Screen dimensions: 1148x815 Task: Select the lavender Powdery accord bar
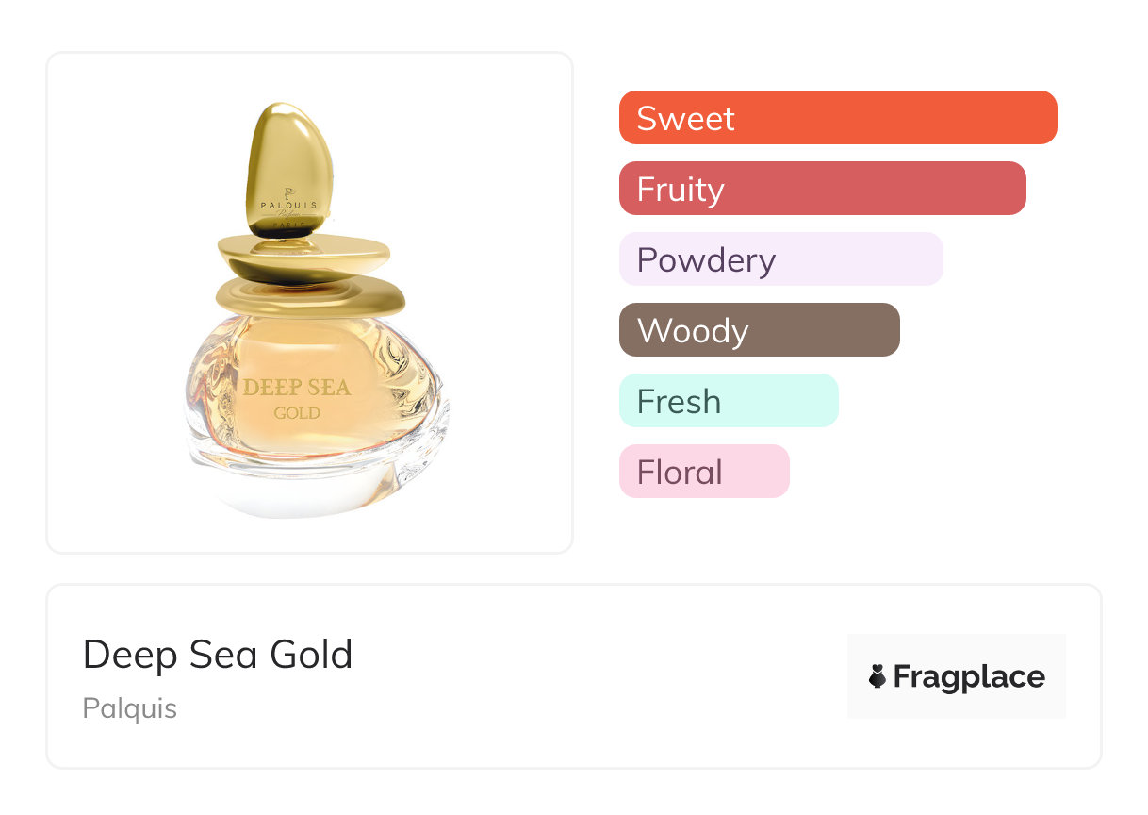[x=780, y=259]
